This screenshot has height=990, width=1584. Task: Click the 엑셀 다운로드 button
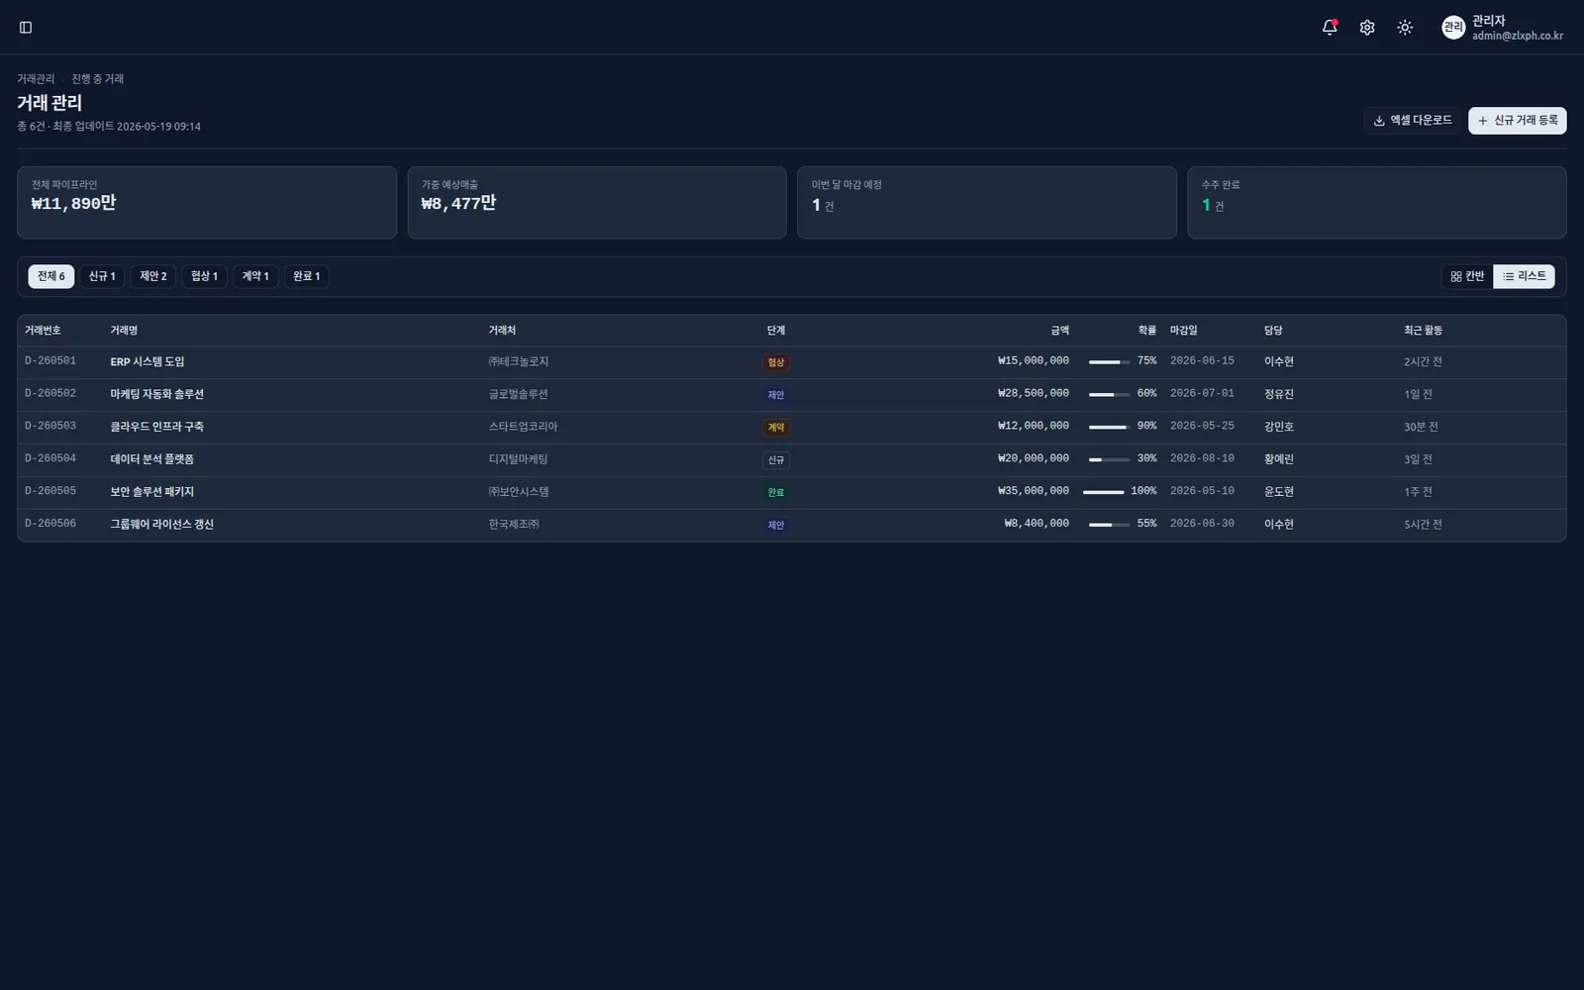click(1413, 121)
